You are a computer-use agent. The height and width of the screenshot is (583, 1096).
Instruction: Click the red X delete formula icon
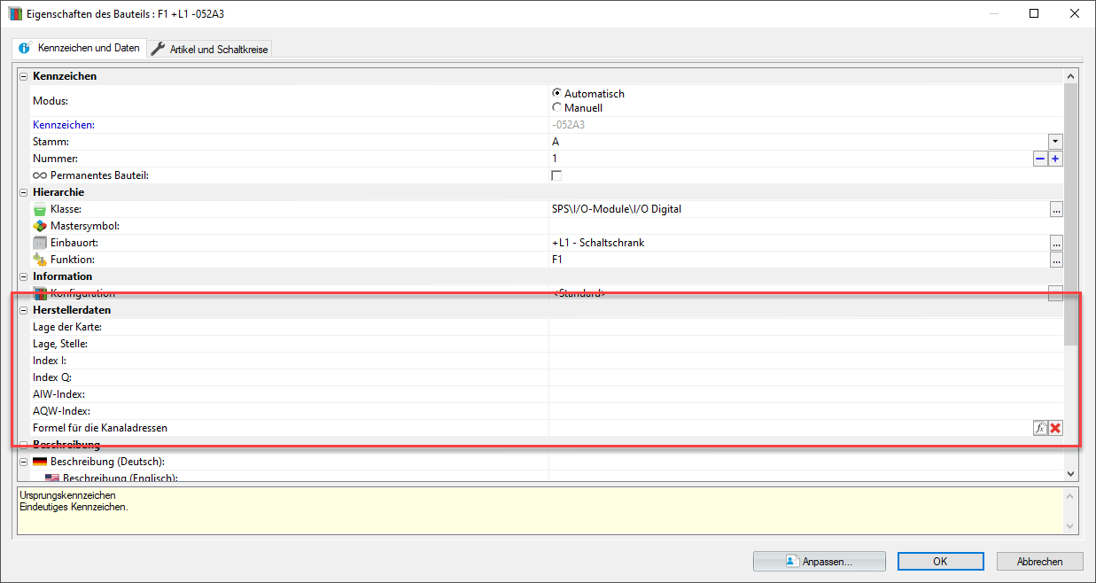[1055, 428]
